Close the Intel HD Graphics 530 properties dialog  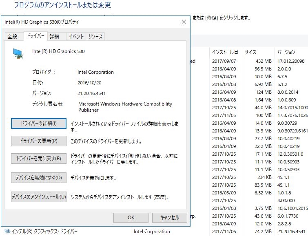click(x=184, y=22)
